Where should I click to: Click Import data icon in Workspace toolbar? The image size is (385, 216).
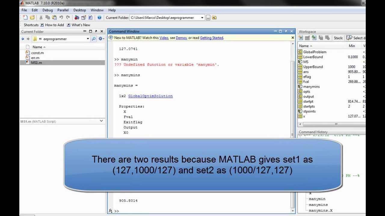[x=314, y=38]
